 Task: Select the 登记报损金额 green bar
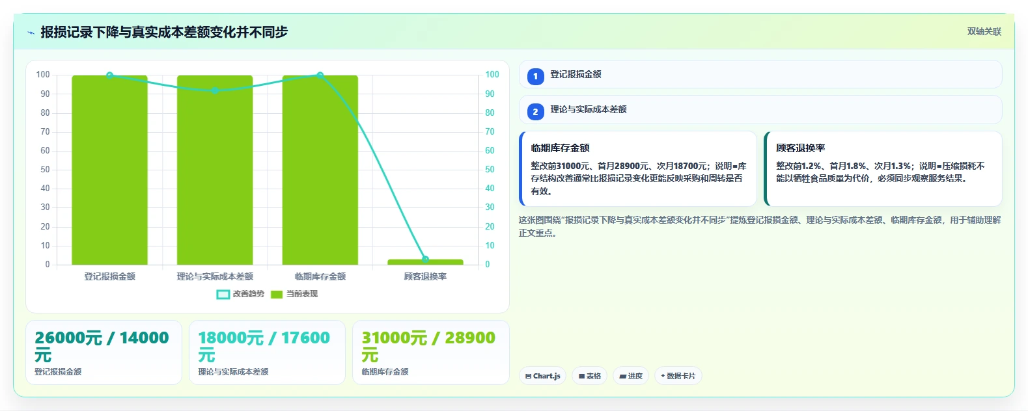[109, 170]
